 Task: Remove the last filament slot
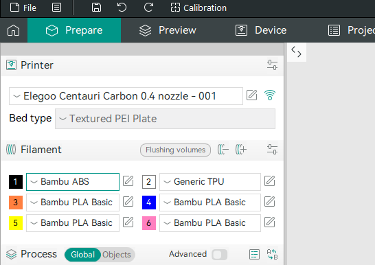click(223, 150)
